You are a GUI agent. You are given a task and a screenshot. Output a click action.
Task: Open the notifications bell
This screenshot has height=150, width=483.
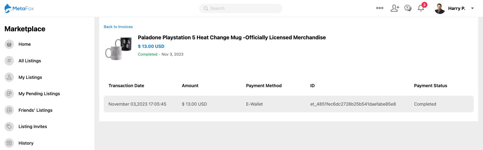click(421, 8)
